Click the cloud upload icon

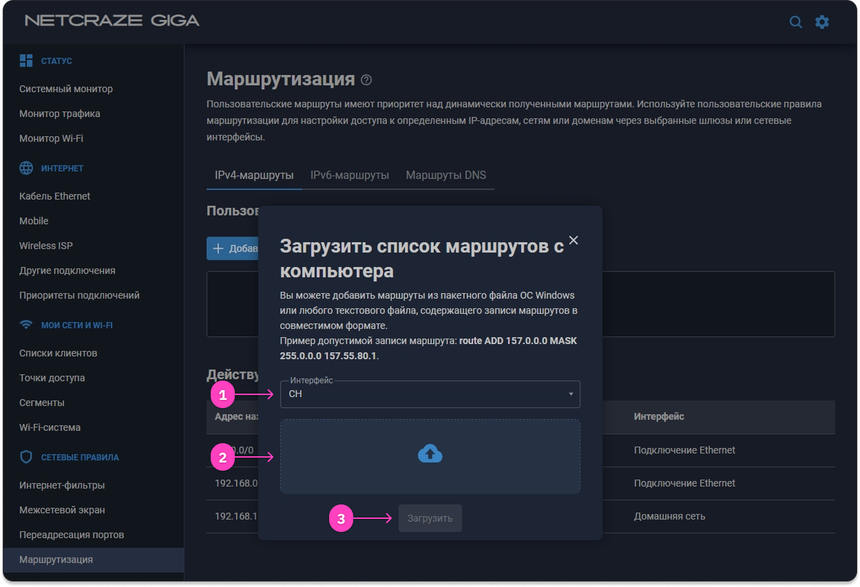(430, 453)
